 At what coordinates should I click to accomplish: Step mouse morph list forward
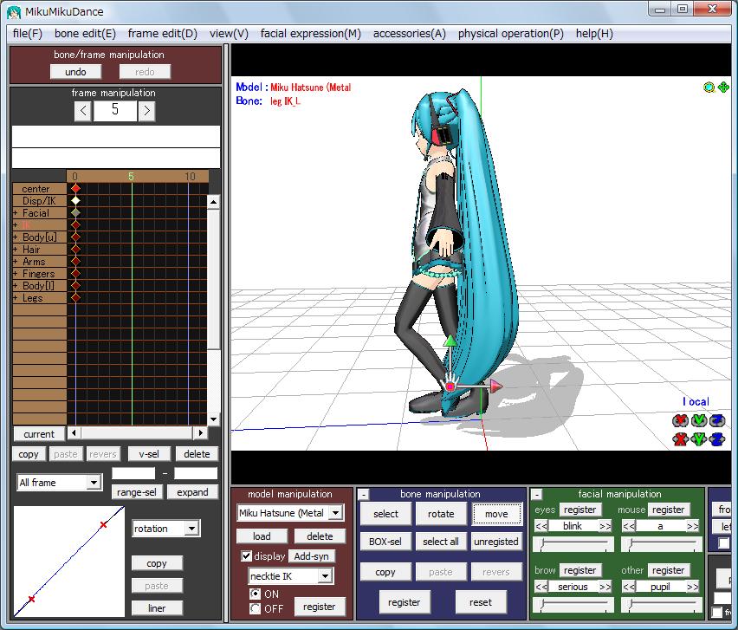click(x=692, y=526)
